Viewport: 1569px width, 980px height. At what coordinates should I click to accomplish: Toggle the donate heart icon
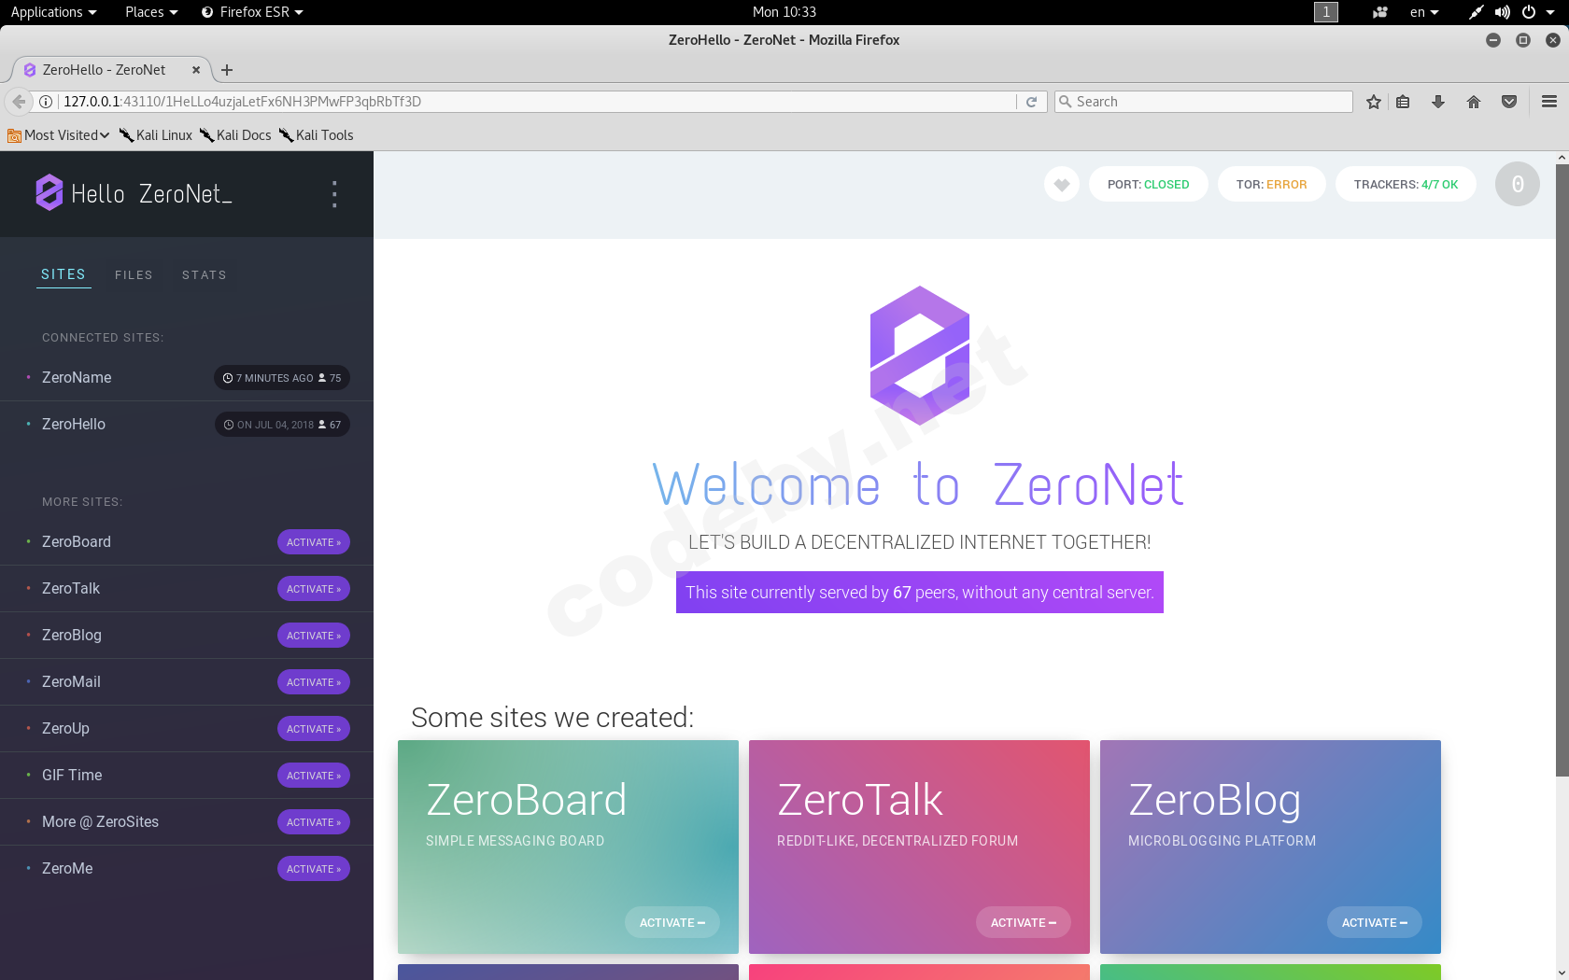(x=1061, y=184)
